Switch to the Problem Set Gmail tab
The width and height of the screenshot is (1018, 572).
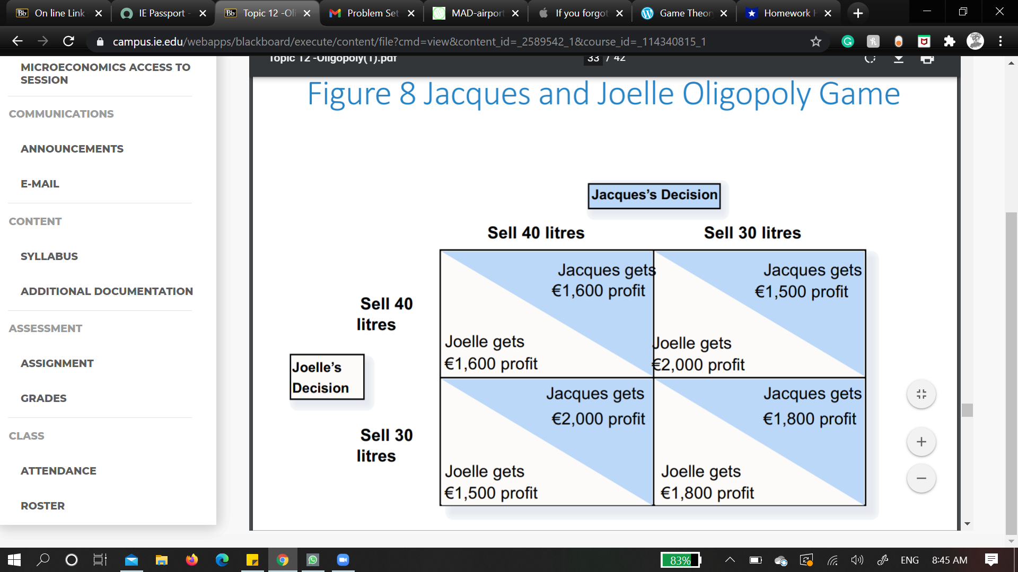click(x=366, y=13)
